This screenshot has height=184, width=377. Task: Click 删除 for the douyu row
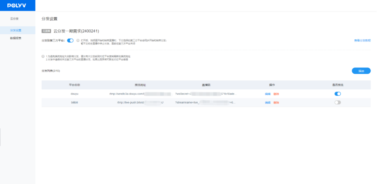276,94
